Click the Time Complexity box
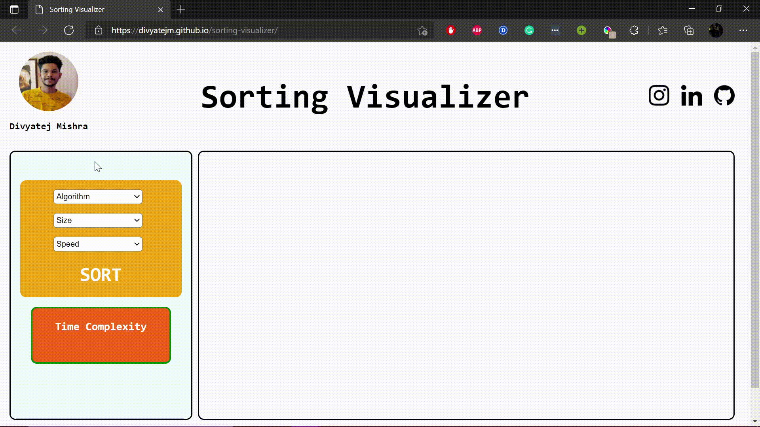Viewport: 760px width, 427px height. (x=101, y=335)
